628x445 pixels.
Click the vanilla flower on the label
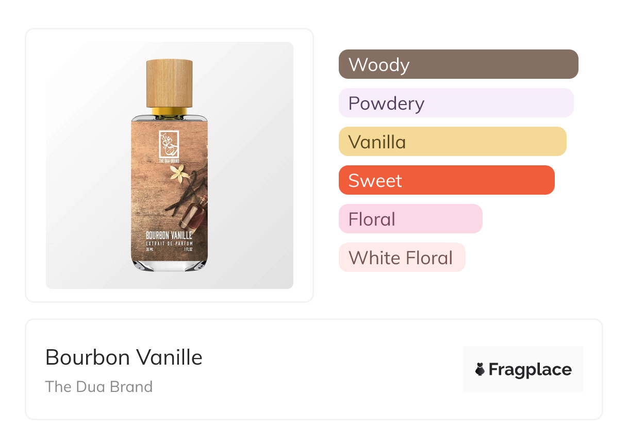180,174
